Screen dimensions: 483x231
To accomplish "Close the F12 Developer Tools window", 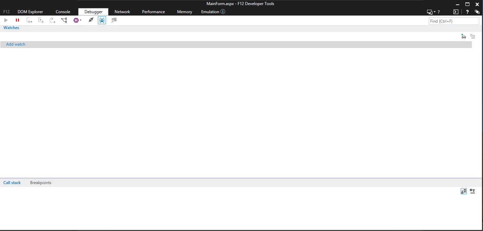I will (x=477, y=4).
